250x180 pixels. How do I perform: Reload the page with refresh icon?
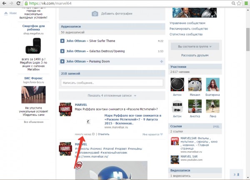18,3
